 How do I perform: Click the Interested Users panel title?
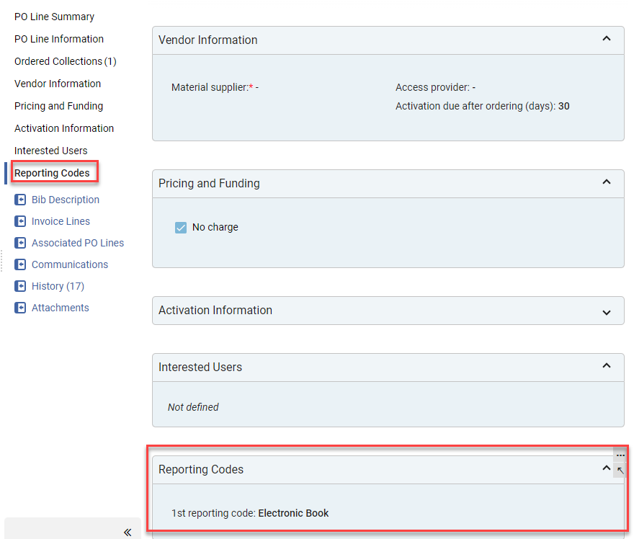click(x=200, y=367)
